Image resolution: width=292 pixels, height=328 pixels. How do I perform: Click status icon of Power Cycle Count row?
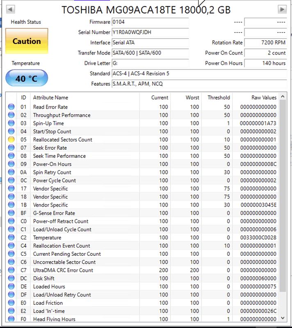(x=11, y=180)
